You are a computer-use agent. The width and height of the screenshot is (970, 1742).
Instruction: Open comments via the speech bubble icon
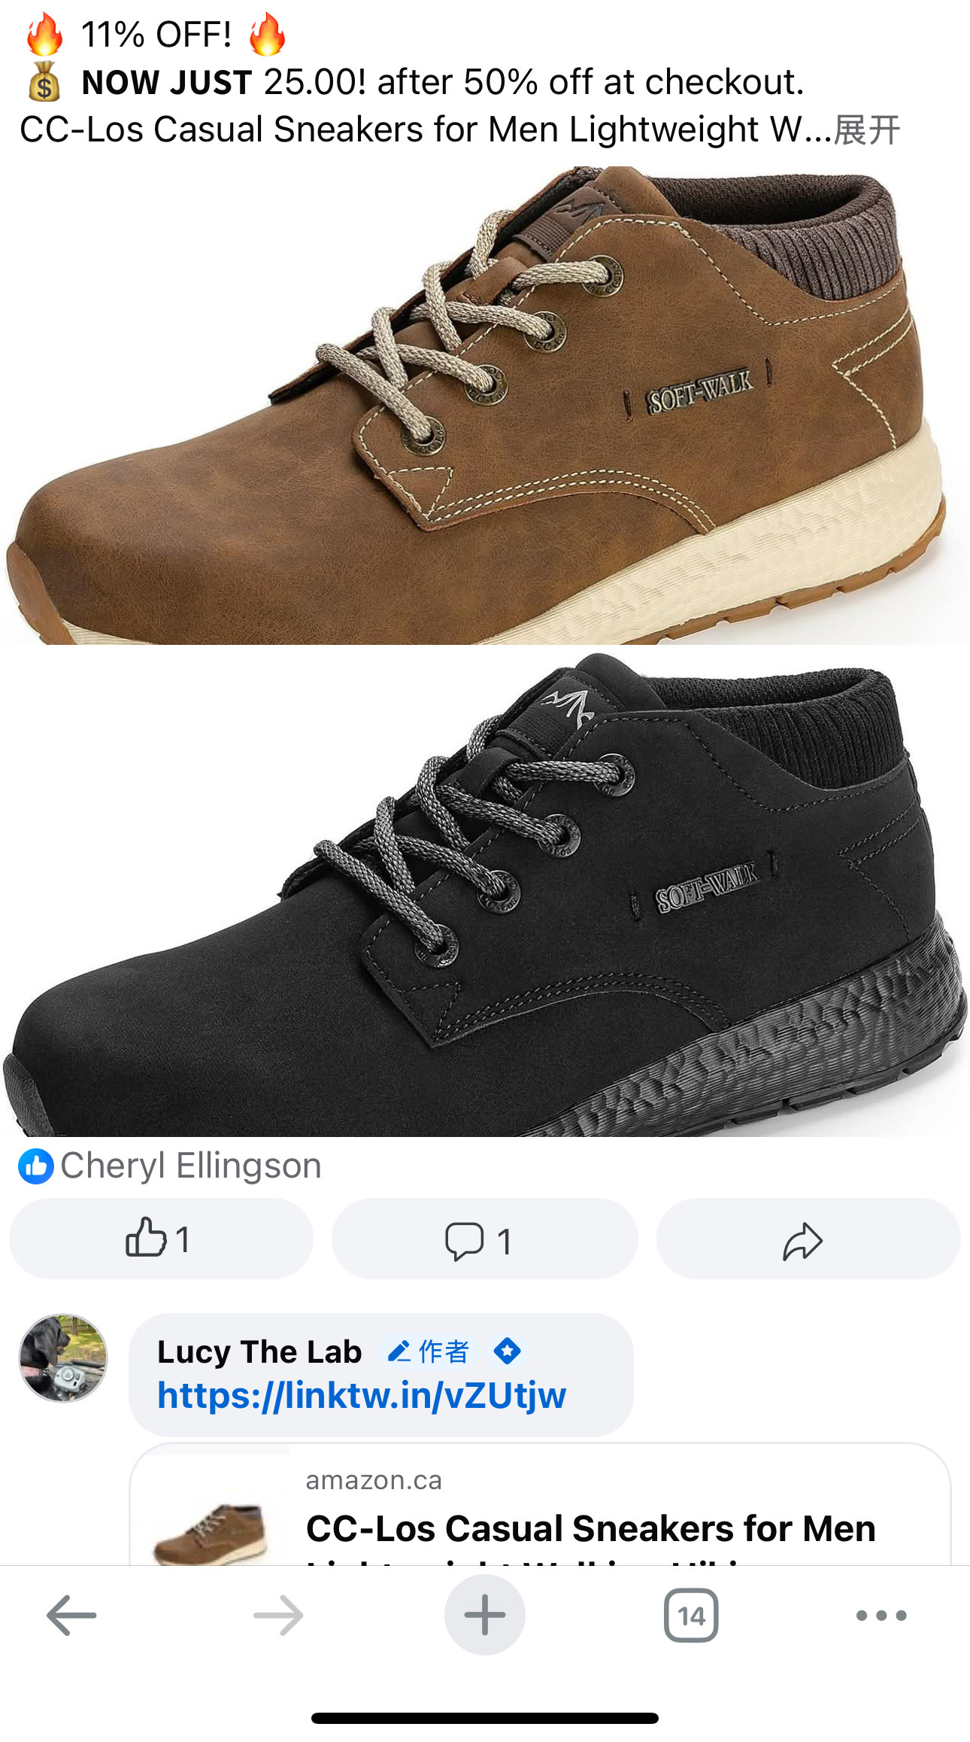[484, 1239]
